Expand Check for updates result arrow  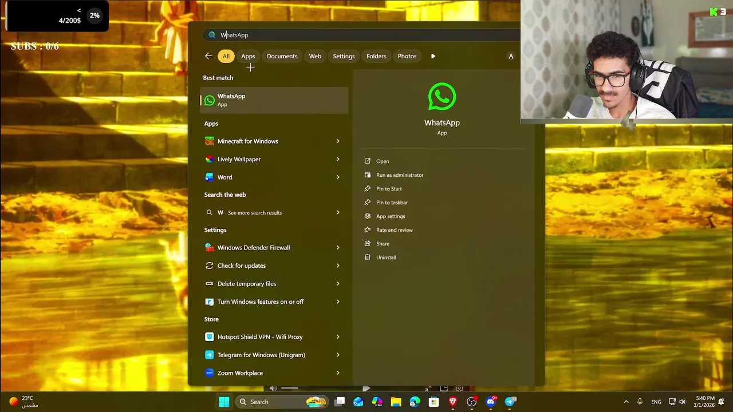[338, 266]
